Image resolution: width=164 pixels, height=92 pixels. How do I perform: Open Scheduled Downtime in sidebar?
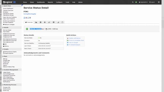pos(9,75)
